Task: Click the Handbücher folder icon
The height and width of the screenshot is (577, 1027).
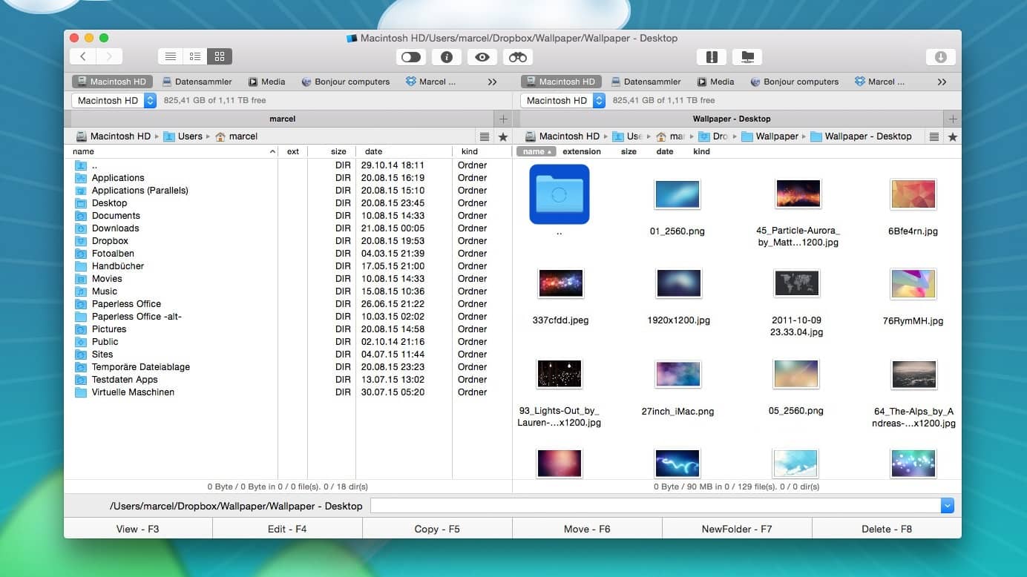Action: tap(81, 266)
